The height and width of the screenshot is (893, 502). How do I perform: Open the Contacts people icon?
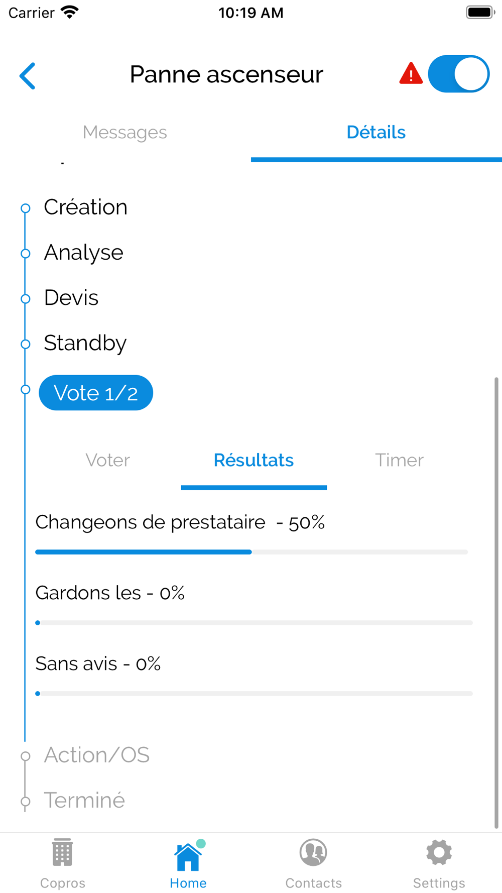313,853
